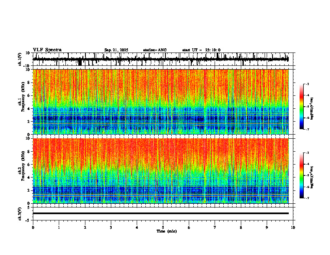Screen dimensions: 330x255
Task: Click the ch.1 voltage waveform trace
Action: pos(160,59)
